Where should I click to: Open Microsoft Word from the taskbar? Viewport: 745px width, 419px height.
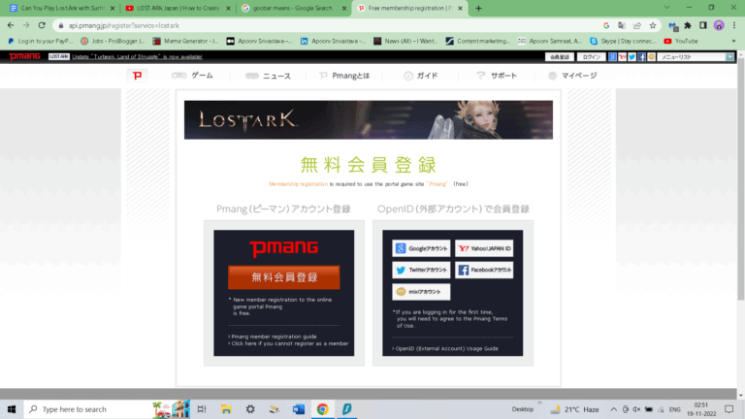[298, 408]
